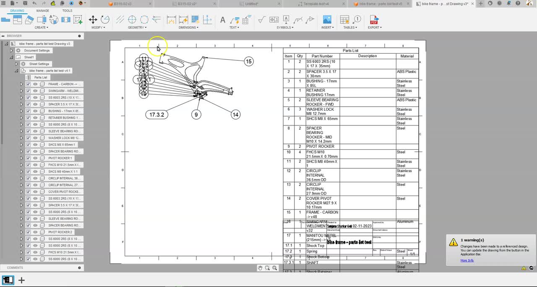The height and width of the screenshot is (287, 537).
Task: Click the Zoom magnifier in the canvas toolbar
Action: coord(267,268)
